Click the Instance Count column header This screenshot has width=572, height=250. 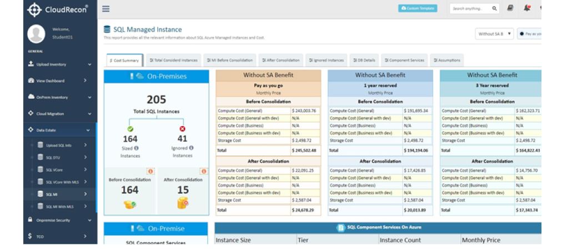tap(400, 240)
